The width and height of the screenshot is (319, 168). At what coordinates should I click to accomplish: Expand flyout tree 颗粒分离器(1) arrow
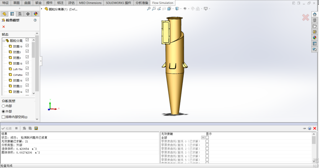pos(42,9)
